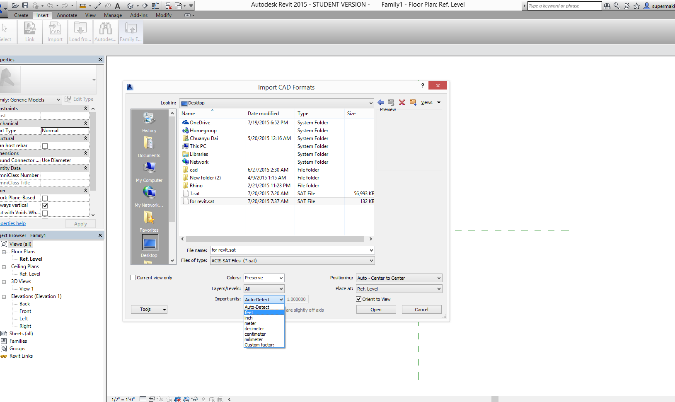Enable the Current view only checkbox
This screenshot has width=675, height=402.
[x=133, y=278]
